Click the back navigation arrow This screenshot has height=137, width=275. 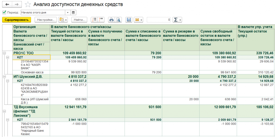(7, 5)
